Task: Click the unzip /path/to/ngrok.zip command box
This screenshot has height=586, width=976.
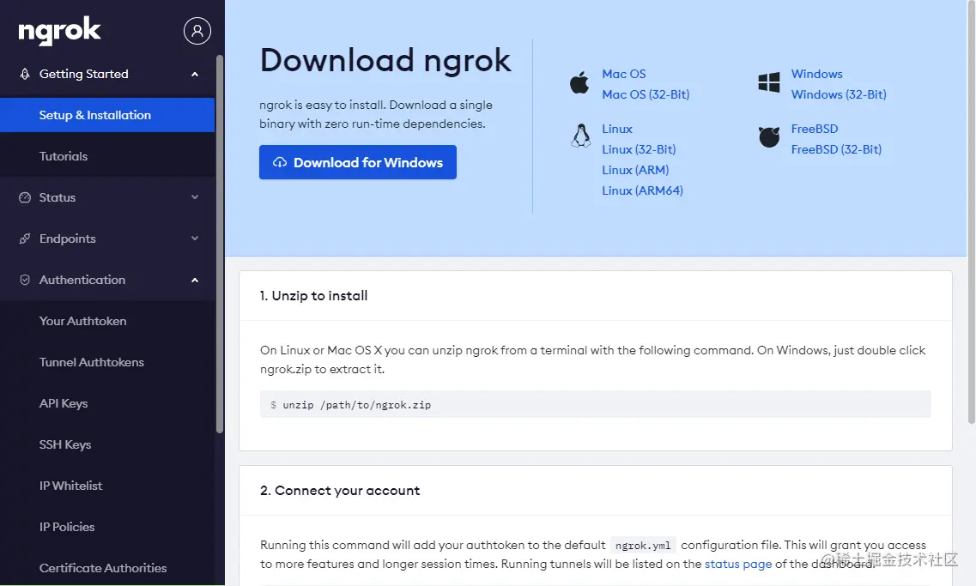Action: (x=595, y=404)
